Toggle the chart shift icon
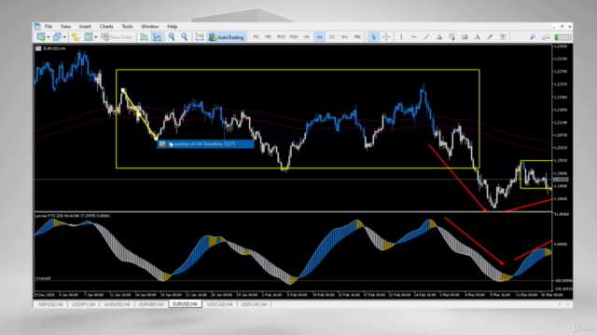 point(200,37)
